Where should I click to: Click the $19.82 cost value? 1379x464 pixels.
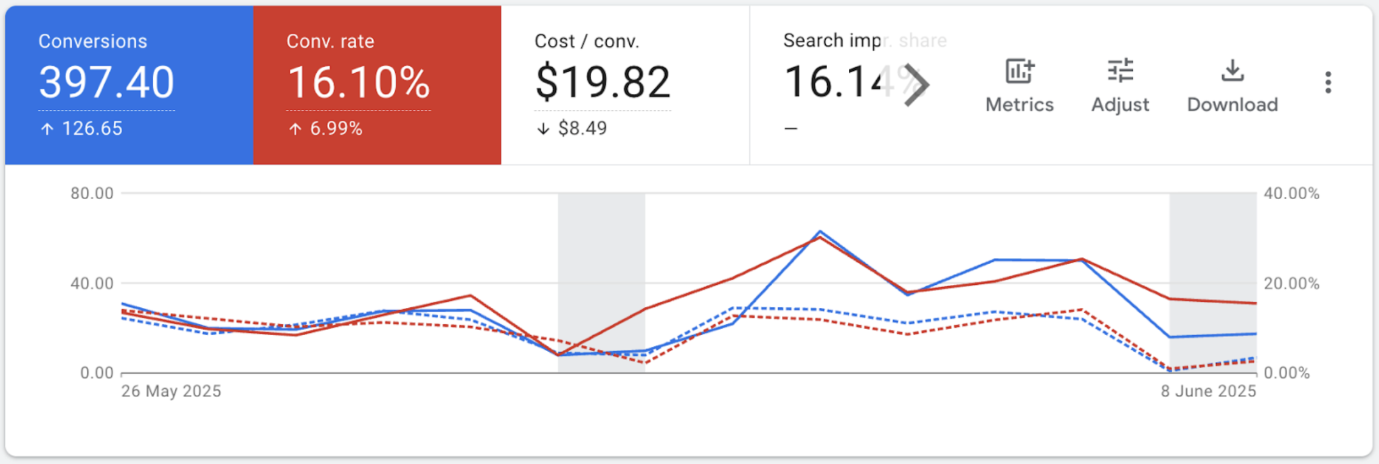603,83
